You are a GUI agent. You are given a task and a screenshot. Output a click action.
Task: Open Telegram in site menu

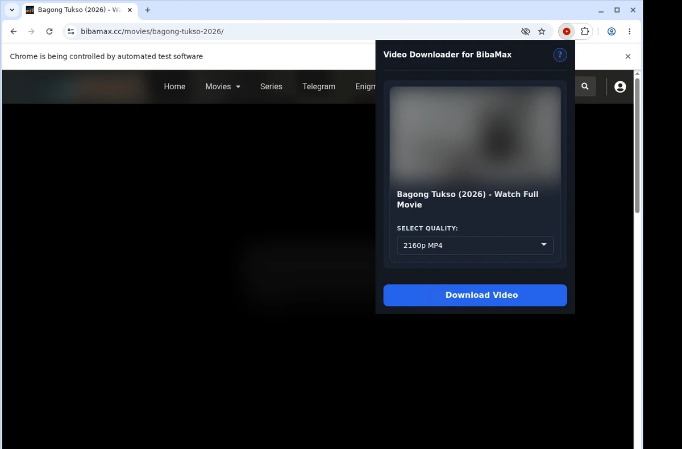pyautogui.click(x=319, y=86)
